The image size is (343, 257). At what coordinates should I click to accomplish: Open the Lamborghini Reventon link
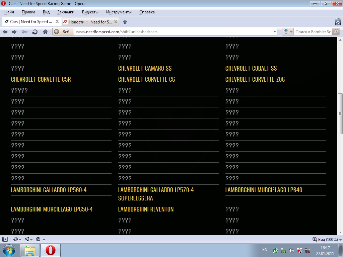click(146, 209)
